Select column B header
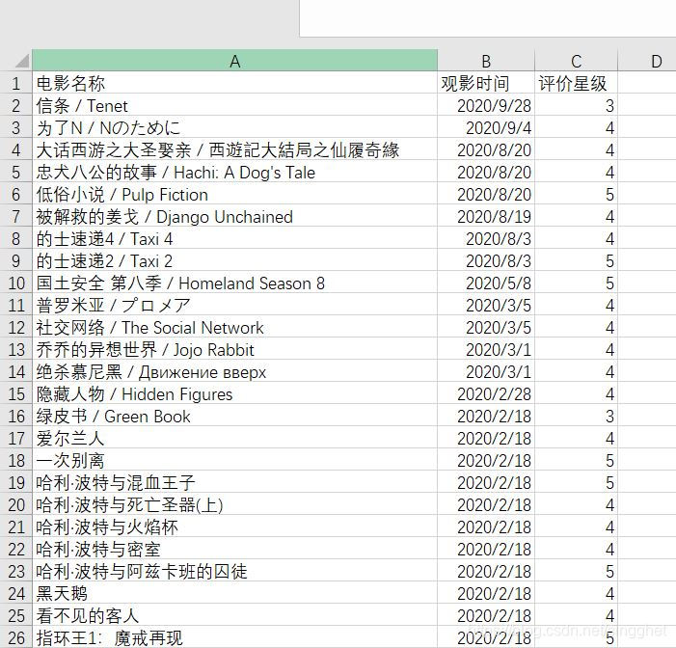The width and height of the screenshot is (676, 648). click(x=486, y=61)
